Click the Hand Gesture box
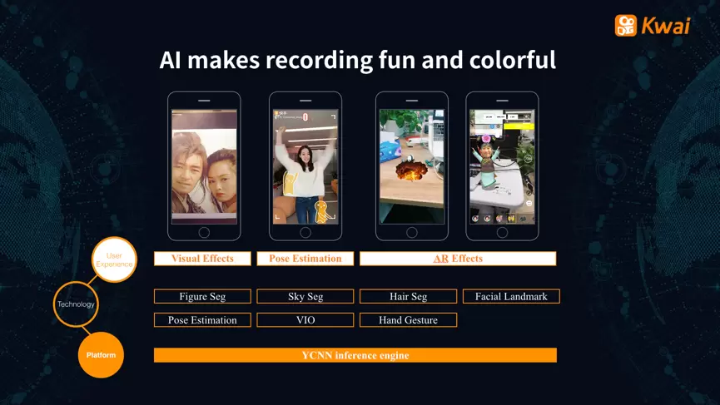720x405 pixels. pos(408,320)
